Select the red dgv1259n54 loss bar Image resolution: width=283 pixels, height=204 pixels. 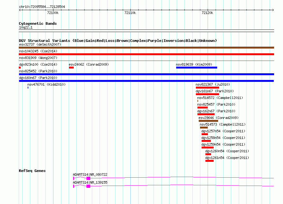click(208, 148)
